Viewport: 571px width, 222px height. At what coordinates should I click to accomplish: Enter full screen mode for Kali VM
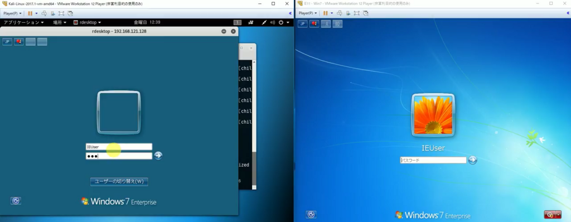point(61,13)
